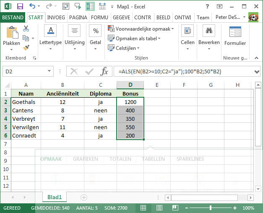The image size is (263, 213).
Task: Click cell containing Goethals
Action: tap(26, 102)
